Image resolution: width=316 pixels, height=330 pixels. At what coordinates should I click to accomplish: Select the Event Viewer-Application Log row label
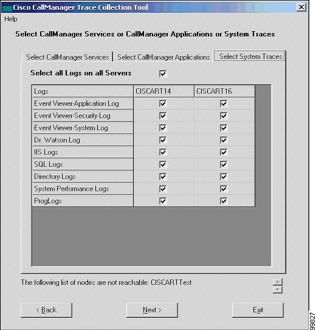pyautogui.click(x=83, y=103)
